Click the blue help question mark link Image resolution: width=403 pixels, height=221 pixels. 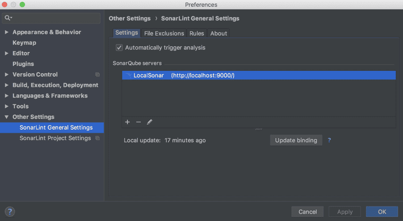(329, 140)
